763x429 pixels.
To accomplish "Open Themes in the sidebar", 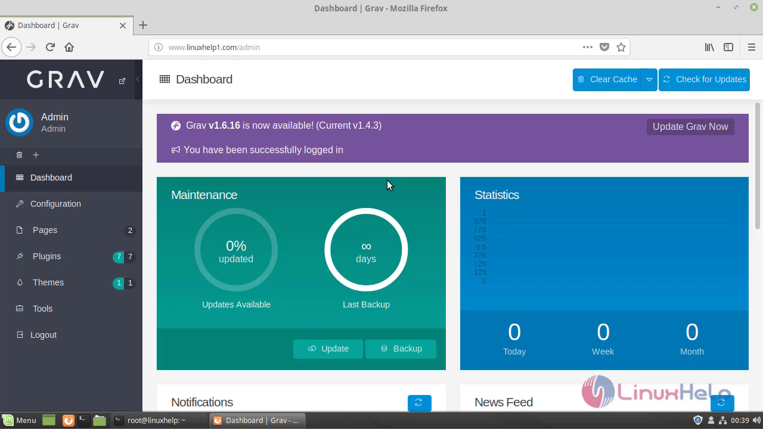I will point(71,282).
